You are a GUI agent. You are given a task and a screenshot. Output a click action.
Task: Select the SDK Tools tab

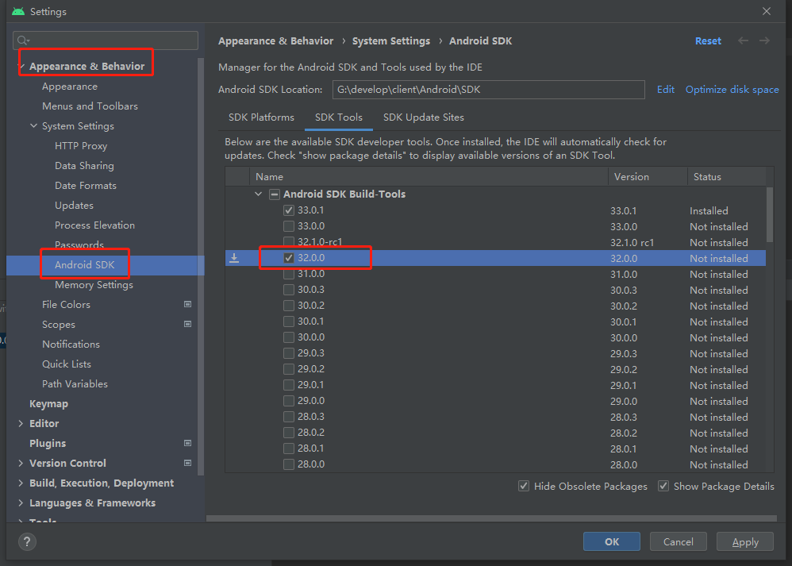(338, 117)
